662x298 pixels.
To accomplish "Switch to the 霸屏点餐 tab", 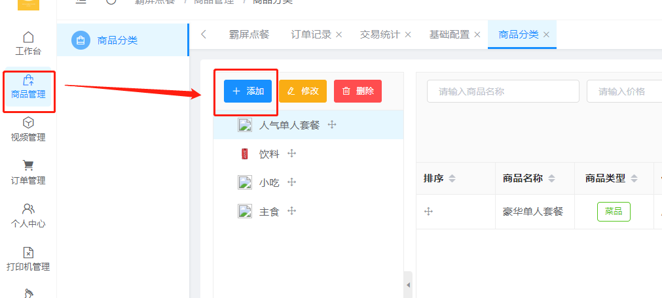I will pos(249,35).
